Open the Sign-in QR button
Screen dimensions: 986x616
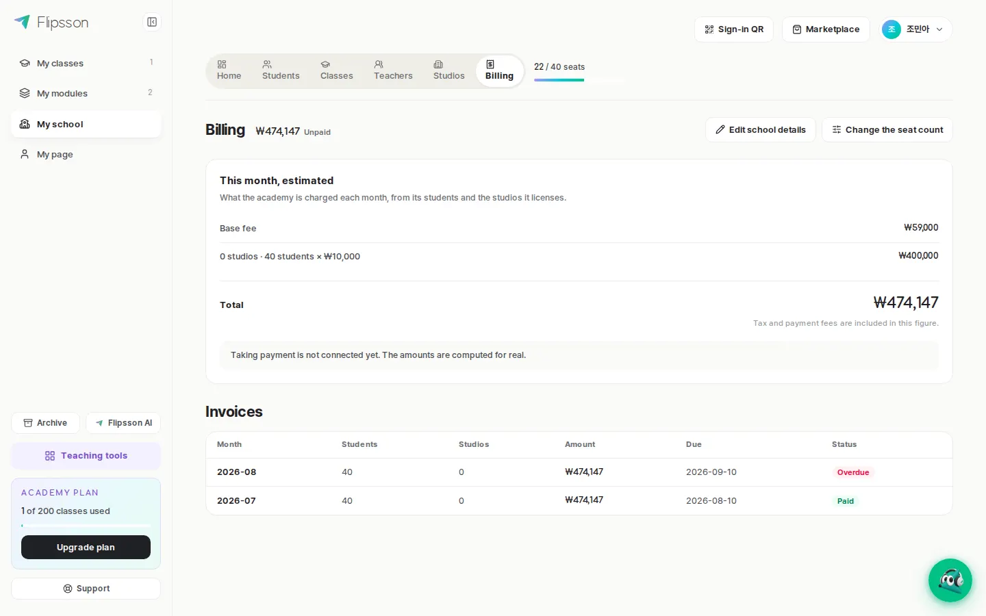point(734,29)
